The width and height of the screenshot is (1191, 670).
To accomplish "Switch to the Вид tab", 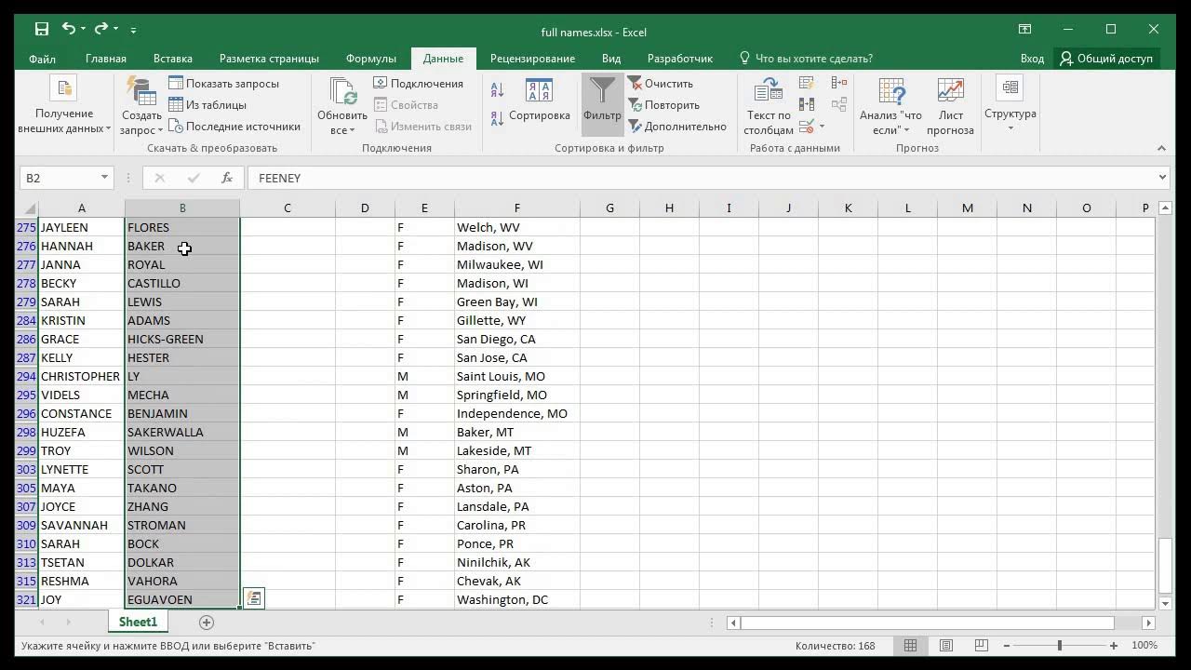I will 611,59.
